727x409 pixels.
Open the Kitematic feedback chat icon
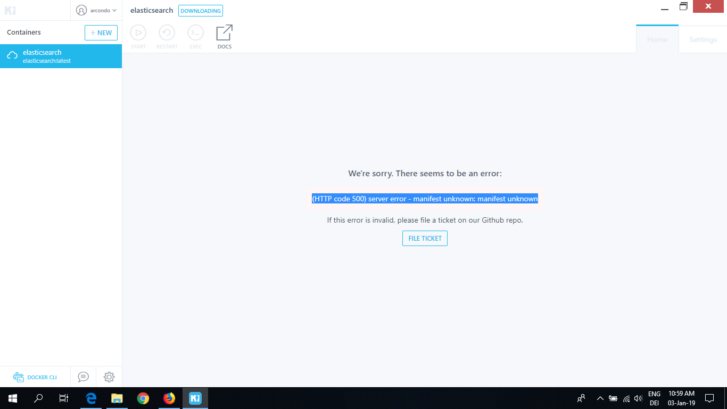83,377
